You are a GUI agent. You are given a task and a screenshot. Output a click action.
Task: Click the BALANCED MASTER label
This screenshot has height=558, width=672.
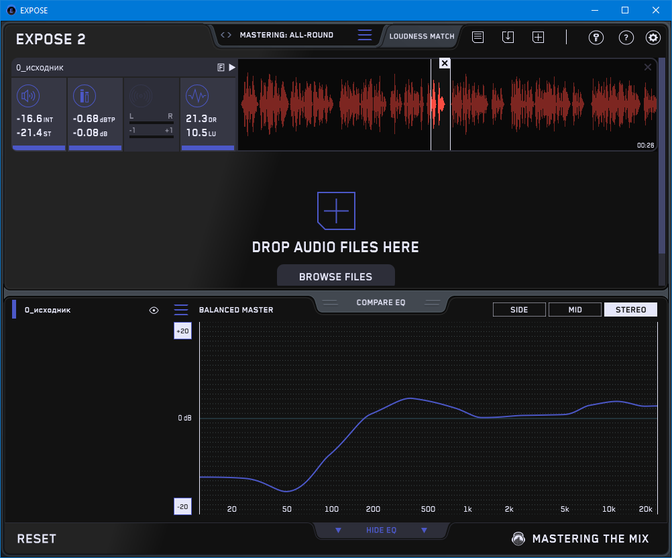236,310
